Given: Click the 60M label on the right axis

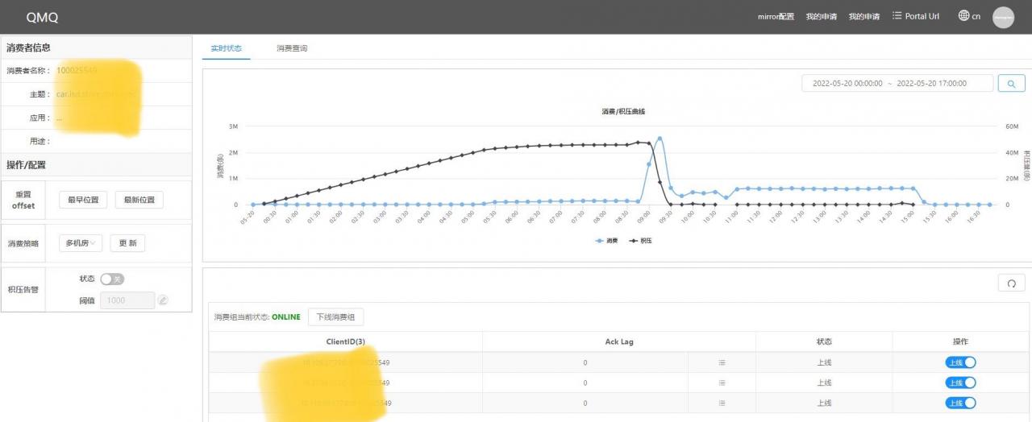Looking at the screenshot, I should pos(1013,126).
